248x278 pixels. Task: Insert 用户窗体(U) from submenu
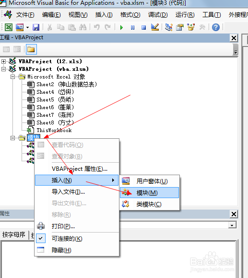coord(150,181)
